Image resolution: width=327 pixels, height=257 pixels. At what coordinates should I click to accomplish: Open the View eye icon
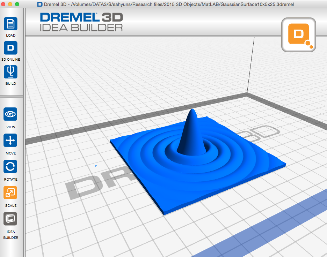10,114
